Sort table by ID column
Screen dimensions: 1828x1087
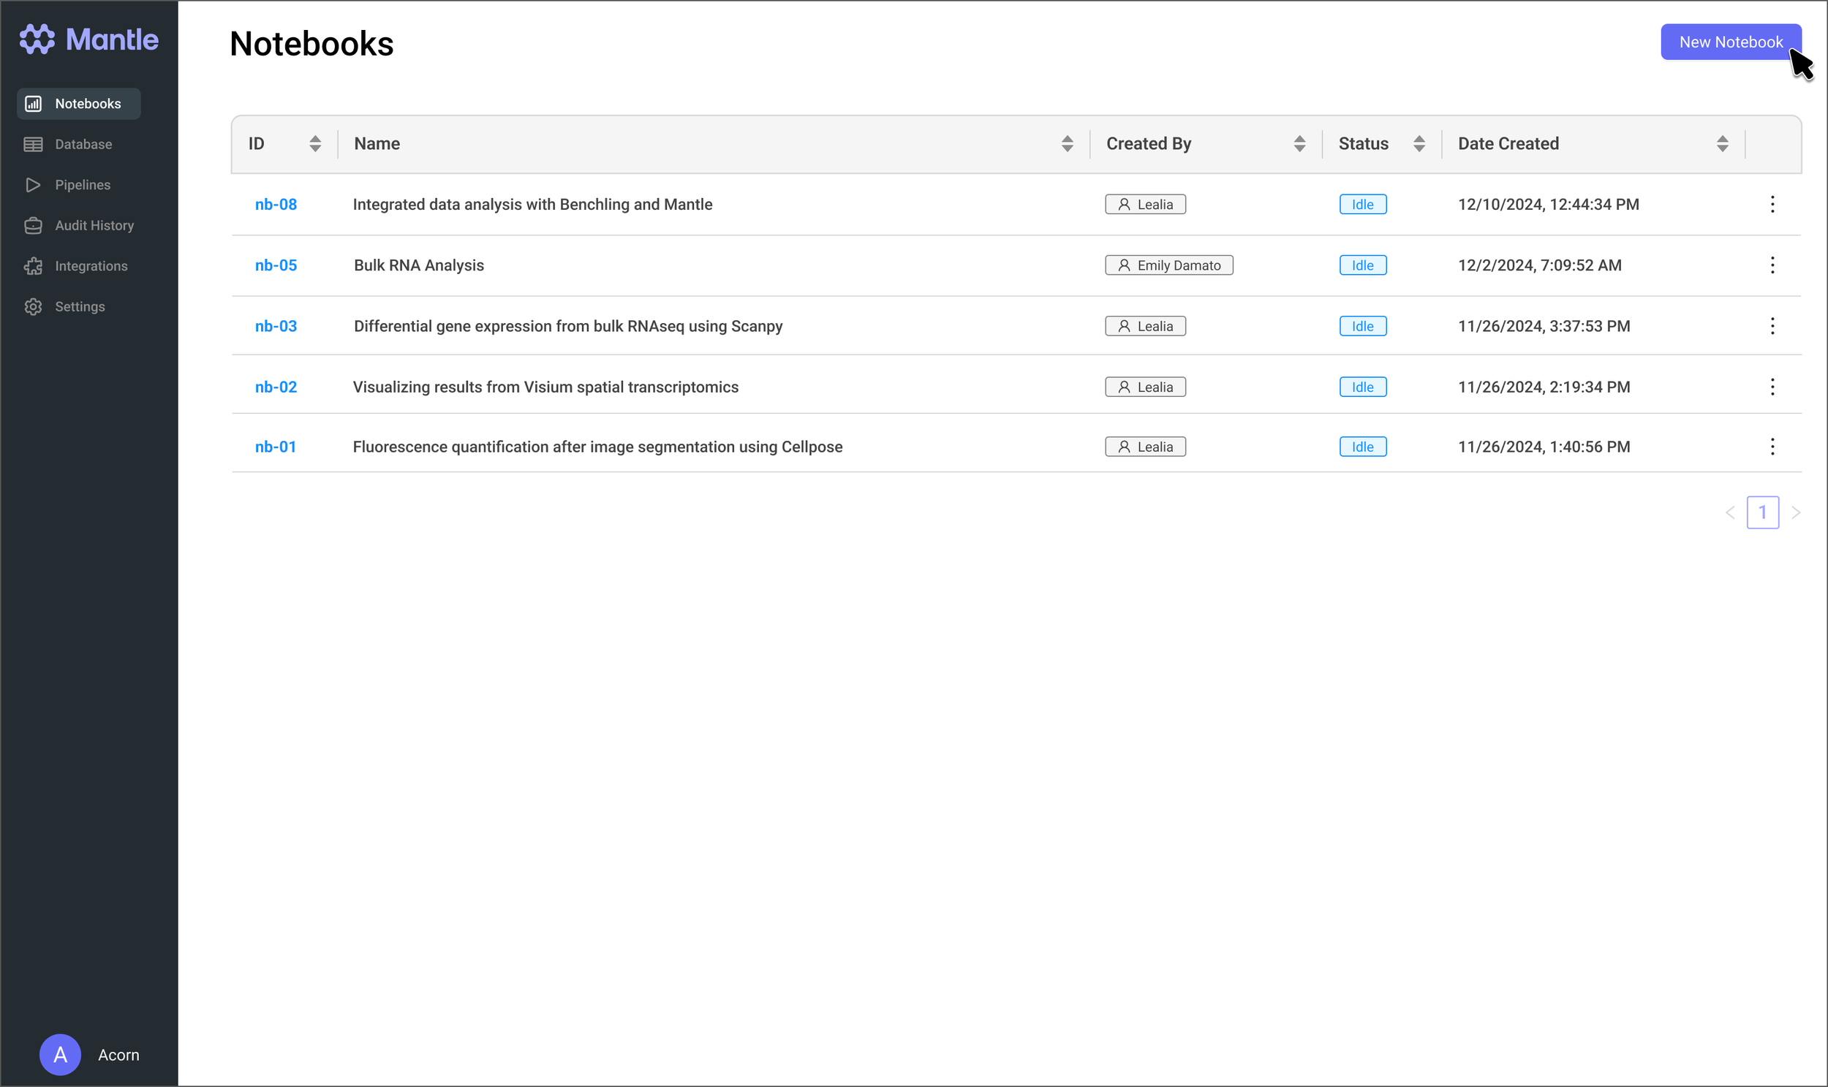tap(315, 143)
